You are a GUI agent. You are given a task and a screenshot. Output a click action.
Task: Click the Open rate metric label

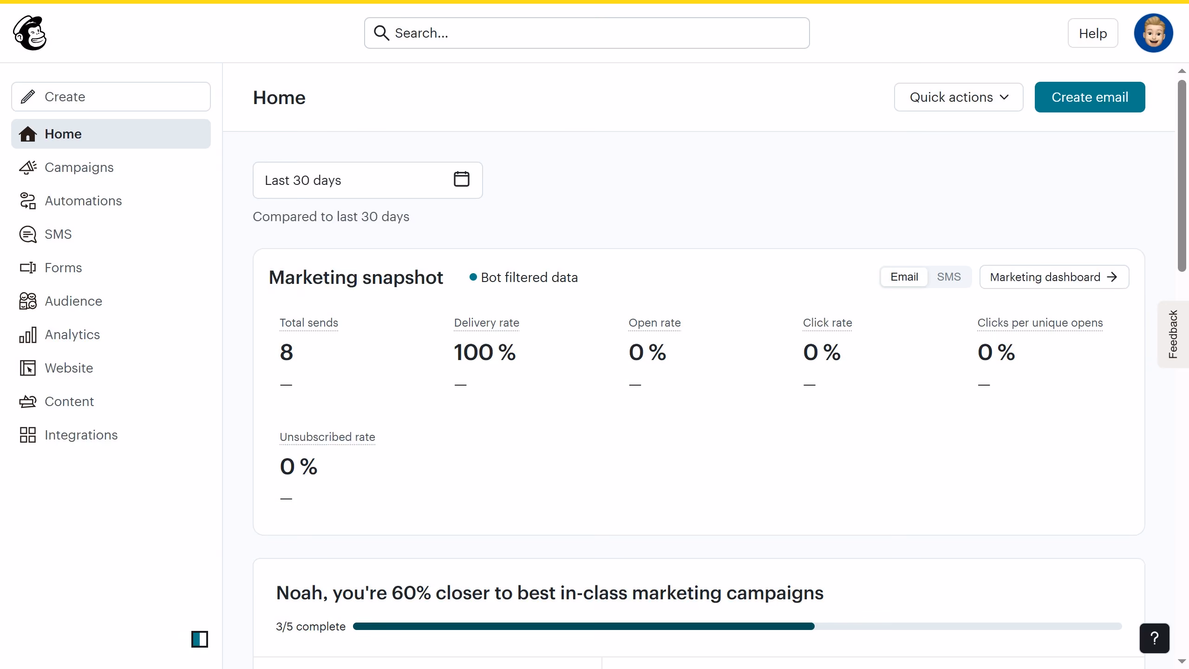point(654,322)
